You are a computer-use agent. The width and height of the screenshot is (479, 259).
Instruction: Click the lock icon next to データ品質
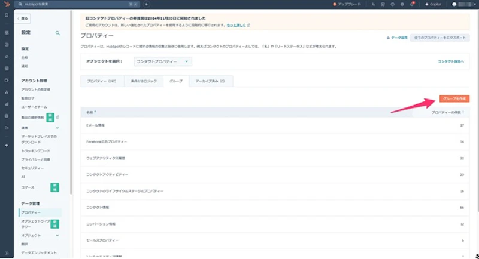388,38
